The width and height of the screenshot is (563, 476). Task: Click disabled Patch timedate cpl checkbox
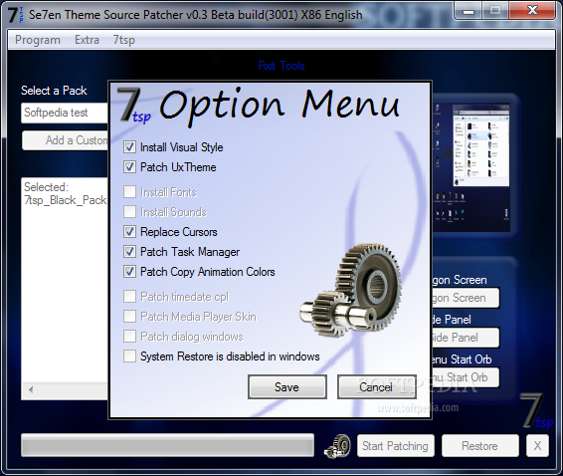[129, 297]
